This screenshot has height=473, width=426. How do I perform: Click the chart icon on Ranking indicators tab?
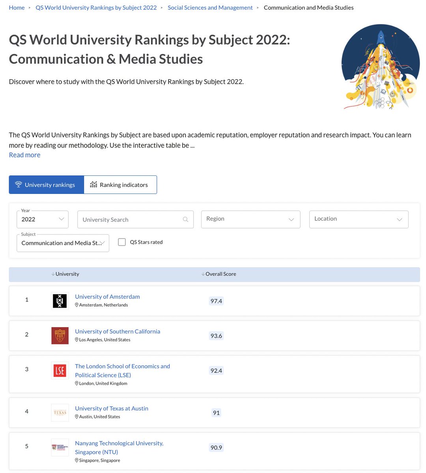coord(93,184)
